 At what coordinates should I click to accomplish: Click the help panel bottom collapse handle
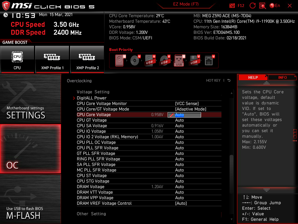coord(267,190)
